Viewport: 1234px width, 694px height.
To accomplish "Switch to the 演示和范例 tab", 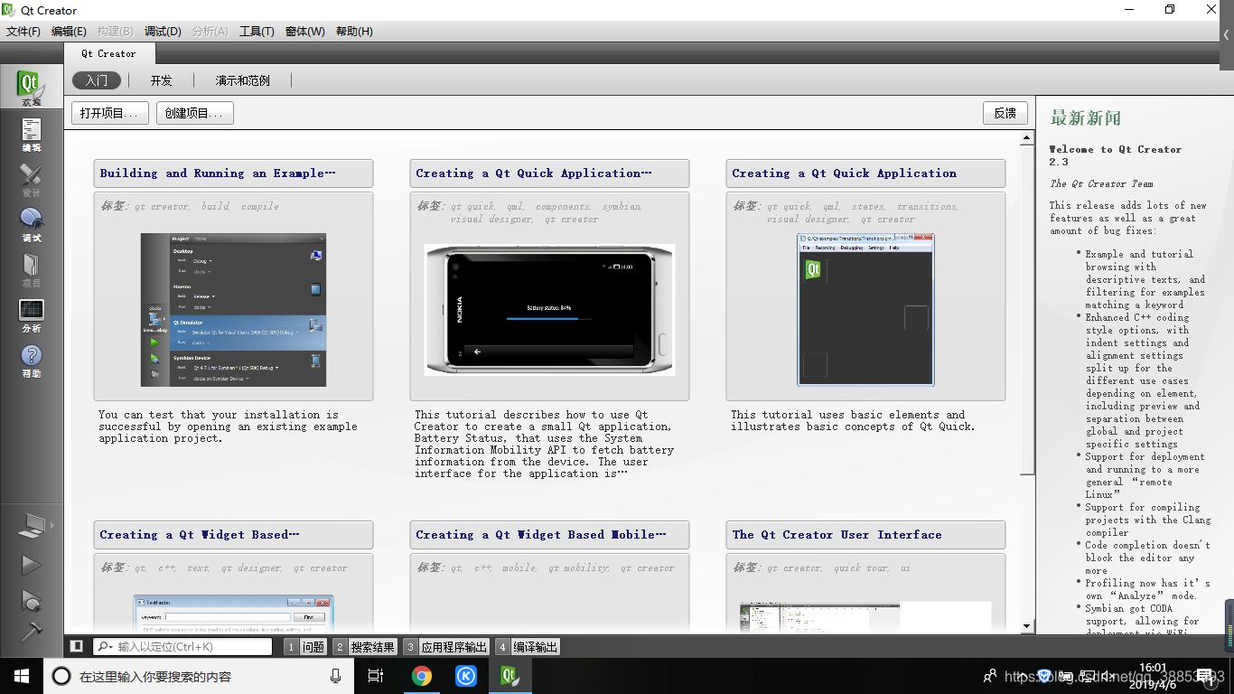I will pos(242,80).
